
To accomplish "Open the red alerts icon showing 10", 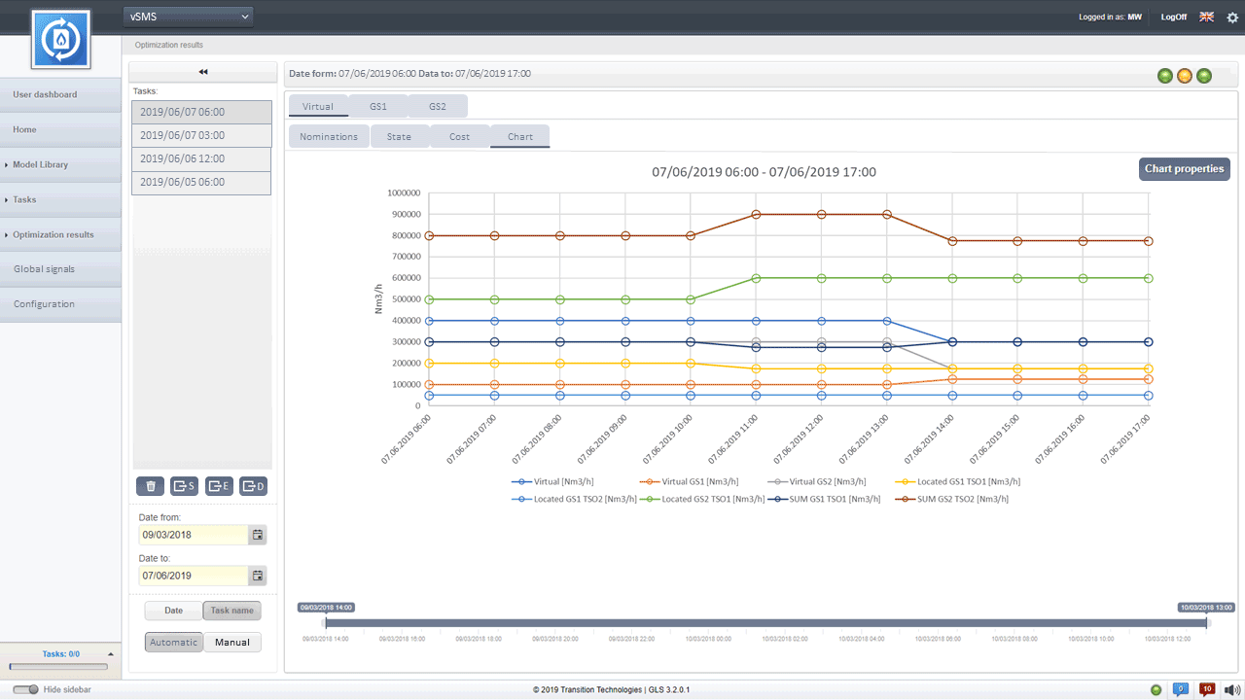I will pos(1206,689).
